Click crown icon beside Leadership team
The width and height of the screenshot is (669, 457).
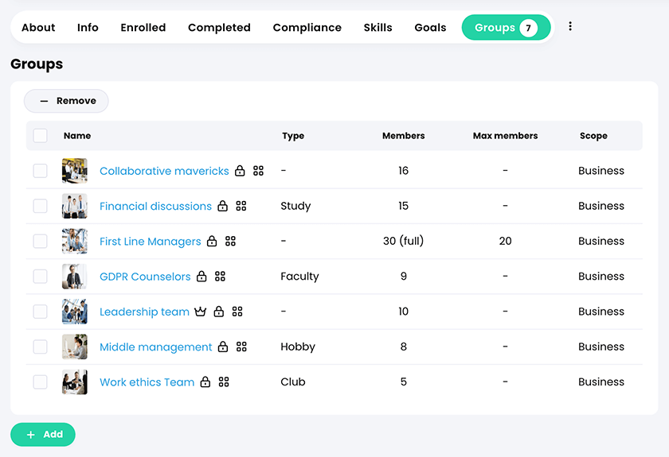coord(200,312)
